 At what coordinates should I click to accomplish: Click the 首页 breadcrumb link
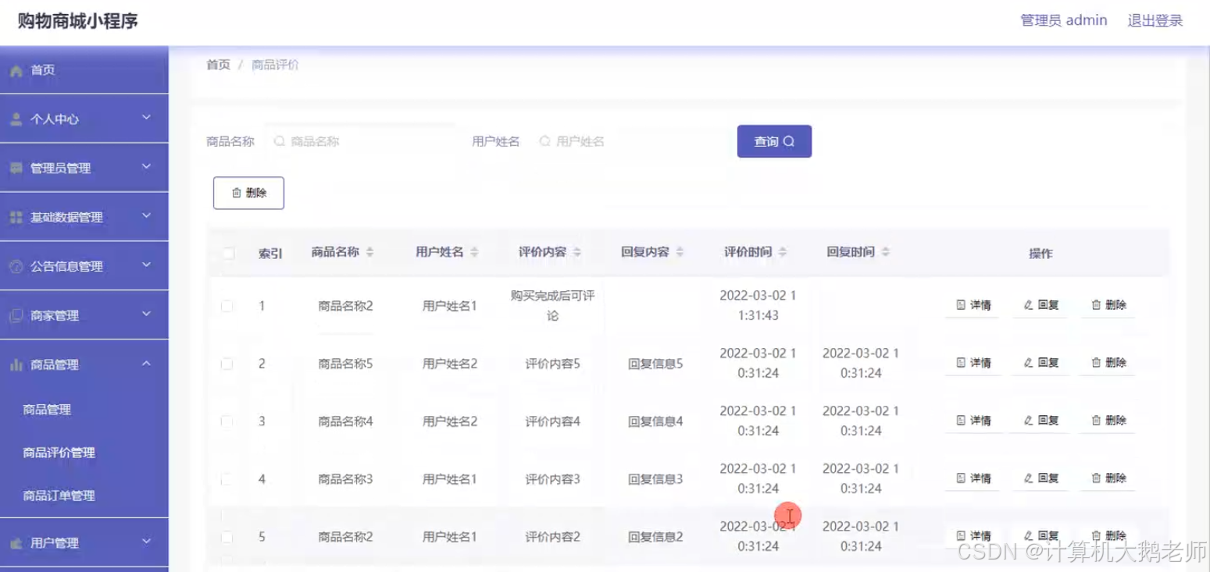pos(218,65)
